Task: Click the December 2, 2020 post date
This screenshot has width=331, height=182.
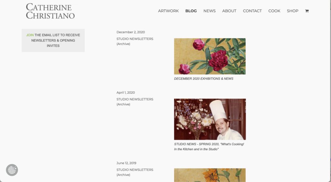Action: [x=131, y=32]
